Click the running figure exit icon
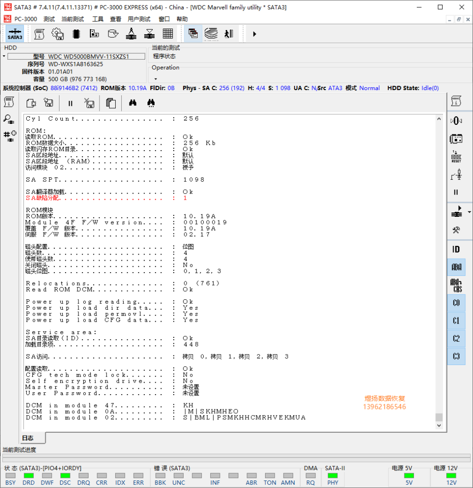This screenshot has width=473, height=488. [x=229, y=34]
